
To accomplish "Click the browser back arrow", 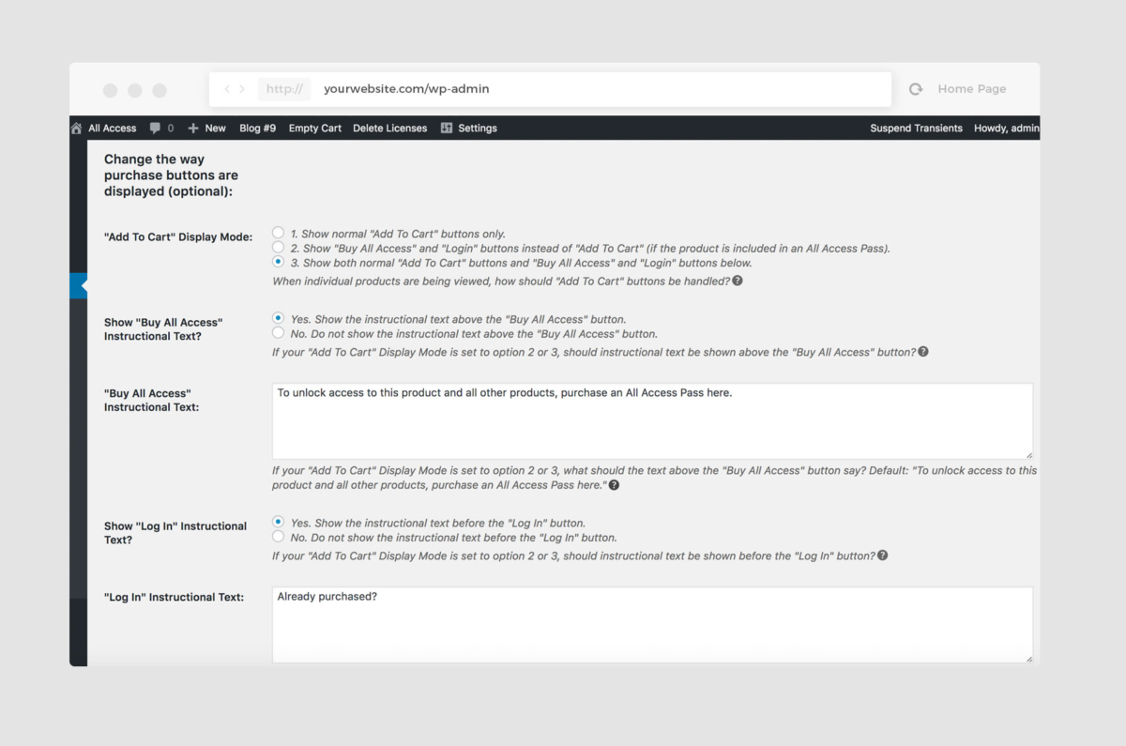I will (x=227, y=89).
